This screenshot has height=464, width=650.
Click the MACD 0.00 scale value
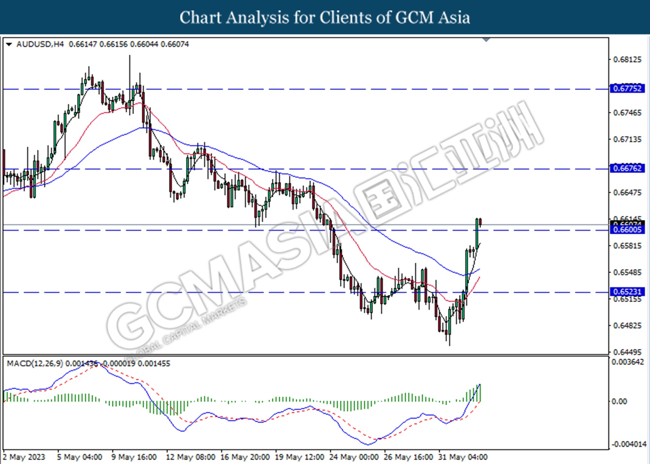click(619, 402)
